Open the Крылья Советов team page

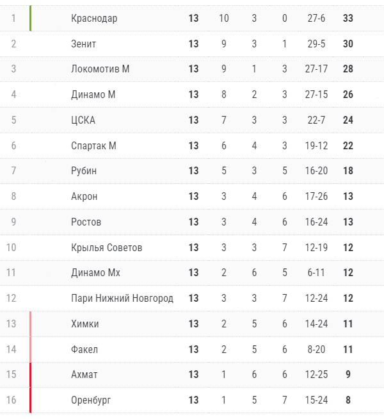[106, 248]
